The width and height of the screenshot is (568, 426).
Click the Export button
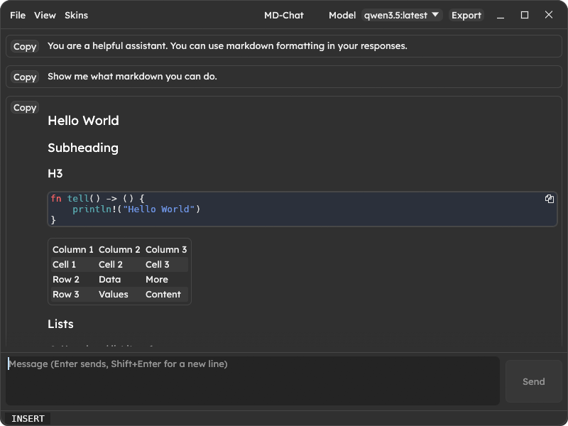click(466, 15)
